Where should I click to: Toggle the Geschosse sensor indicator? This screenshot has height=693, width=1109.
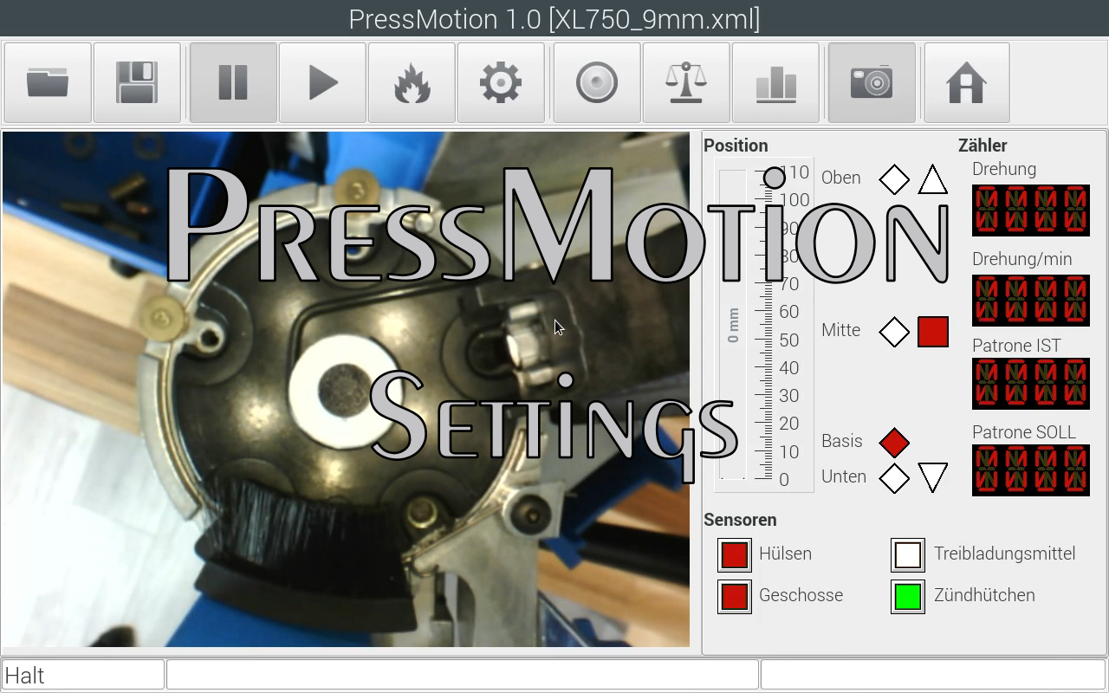point(735,596)
